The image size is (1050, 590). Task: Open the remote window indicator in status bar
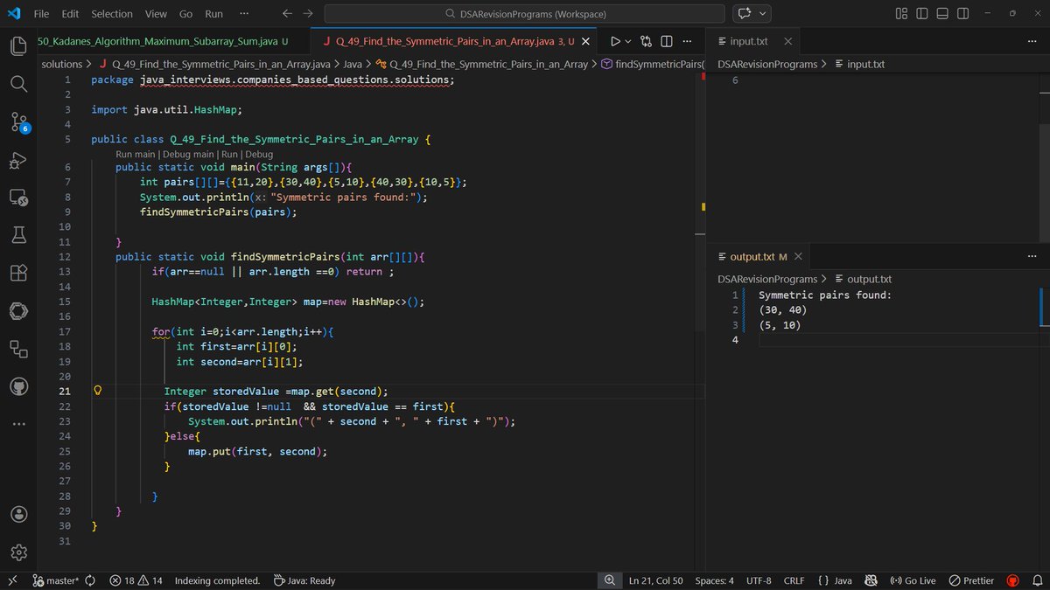click(12, 580)
